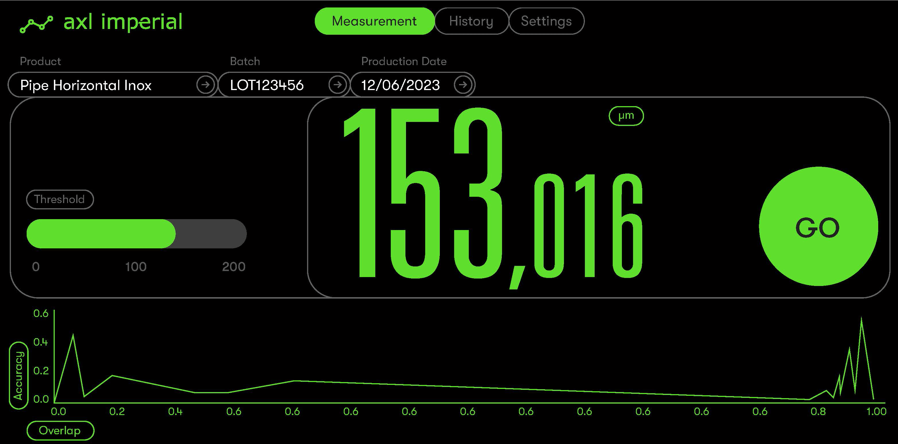This screenshot has height=444, width=898.
Task: Click the threshold slider's gray unfilled section
Action: click(211, 234)
